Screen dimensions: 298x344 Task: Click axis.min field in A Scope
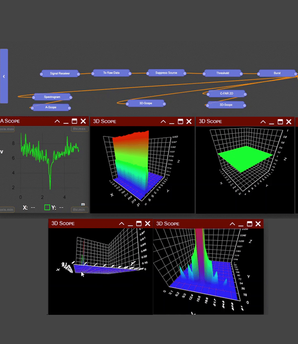click(7, 210)
